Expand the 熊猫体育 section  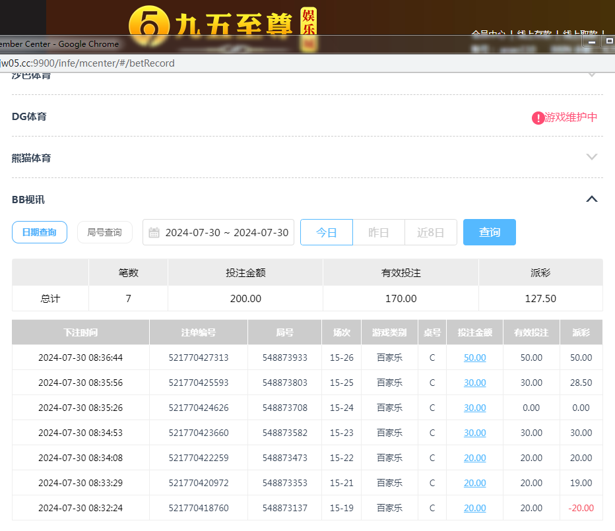(x=592, y=157)
